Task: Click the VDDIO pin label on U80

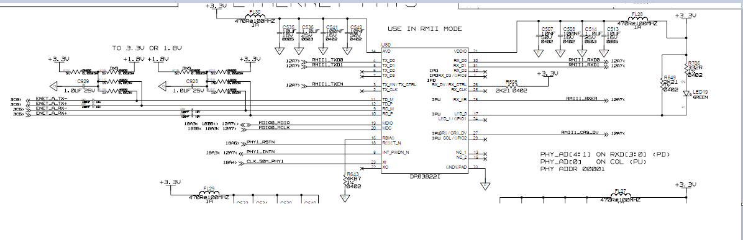Action: (x=460, y=51)
